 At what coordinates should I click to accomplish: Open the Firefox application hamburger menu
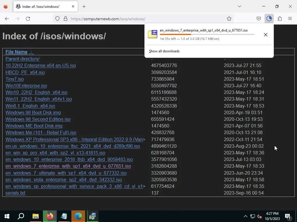(x=290, y=19)
